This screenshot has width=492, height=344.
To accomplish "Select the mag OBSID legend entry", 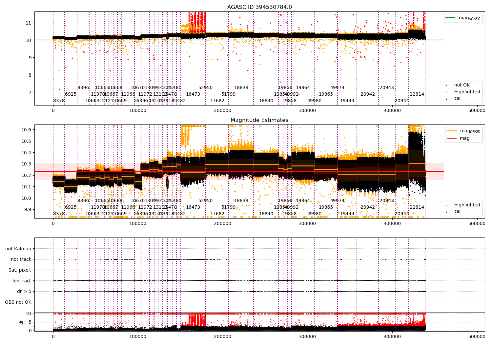I will [x=464, y=131].
